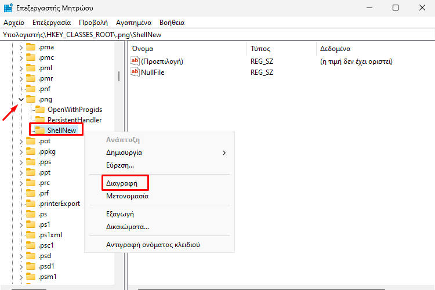Expand the .ppt key
The width and height of the screenshot is (435, 290).
click(21, 173)
